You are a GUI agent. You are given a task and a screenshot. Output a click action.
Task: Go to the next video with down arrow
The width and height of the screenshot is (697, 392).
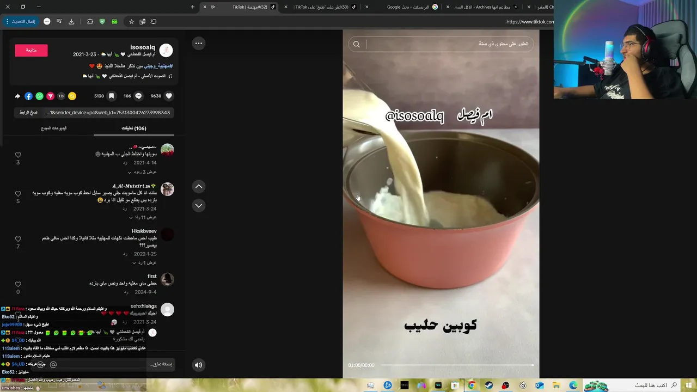[199, 205]
